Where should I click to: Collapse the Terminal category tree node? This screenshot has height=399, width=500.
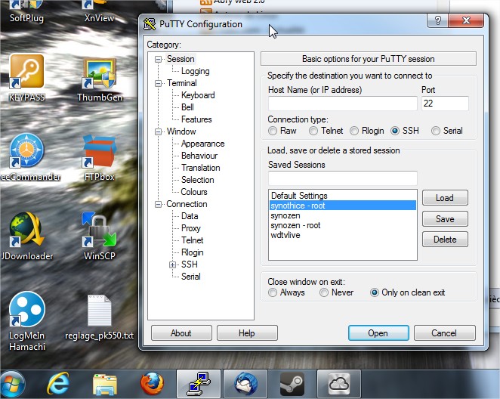point(159,83)
